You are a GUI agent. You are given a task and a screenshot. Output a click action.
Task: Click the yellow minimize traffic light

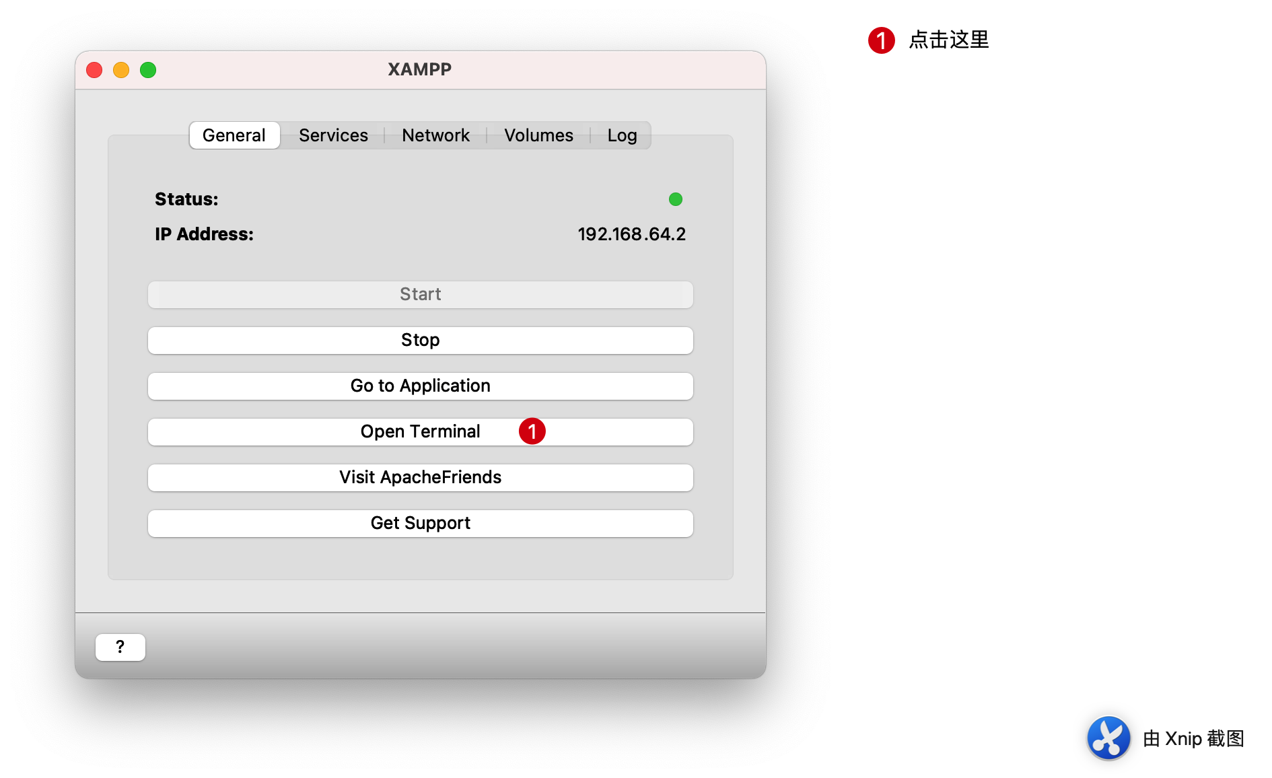(120, 69)
